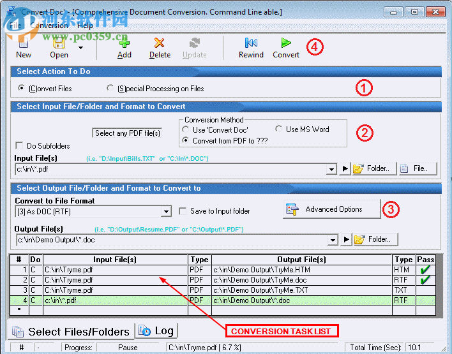Switch to the Log tab

pyautogui.click(x=156, y=330)
